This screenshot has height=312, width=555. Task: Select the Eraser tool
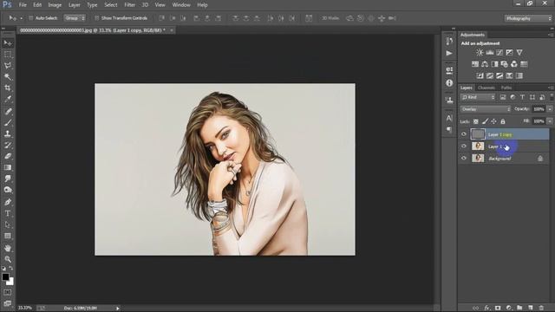point(8,156)
